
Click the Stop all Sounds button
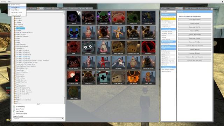[x=195, y=23]
